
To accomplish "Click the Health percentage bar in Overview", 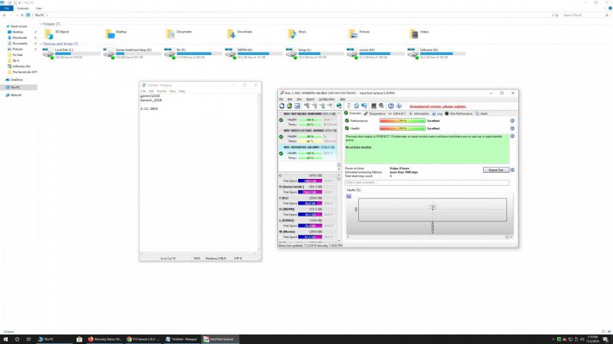I will tap(402, 128).
